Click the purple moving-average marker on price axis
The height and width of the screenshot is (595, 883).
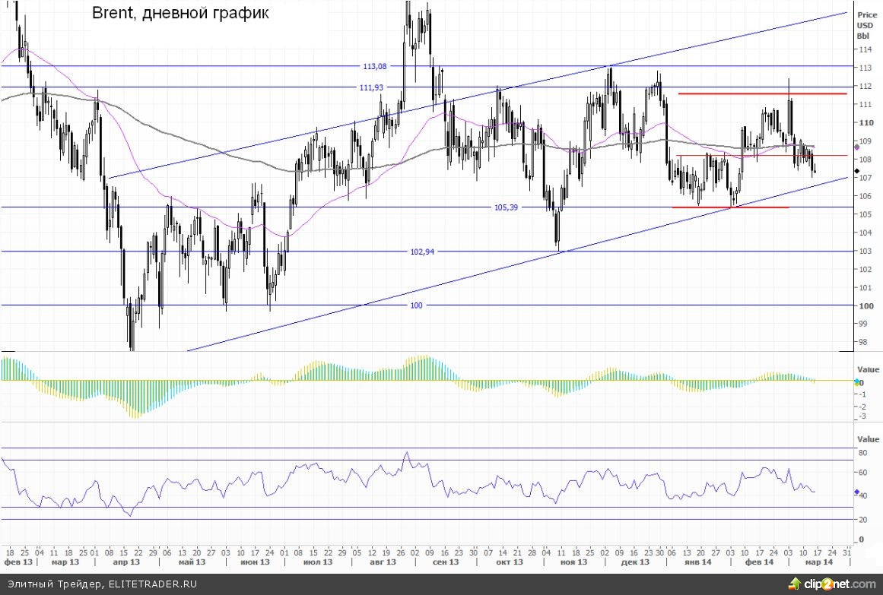pos(857,147)
